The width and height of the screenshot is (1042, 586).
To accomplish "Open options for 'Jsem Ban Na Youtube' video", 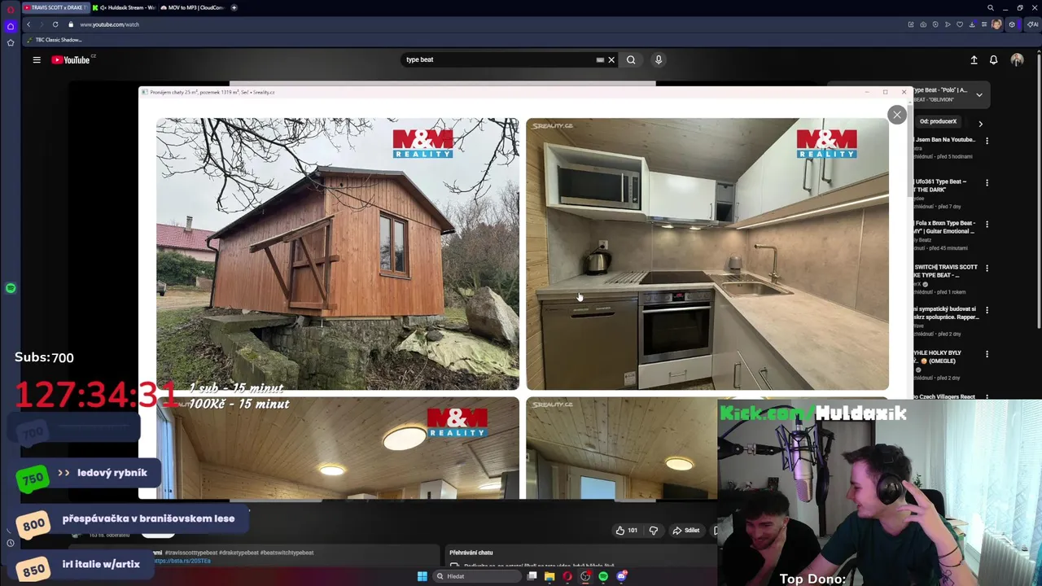I will 987,141.
